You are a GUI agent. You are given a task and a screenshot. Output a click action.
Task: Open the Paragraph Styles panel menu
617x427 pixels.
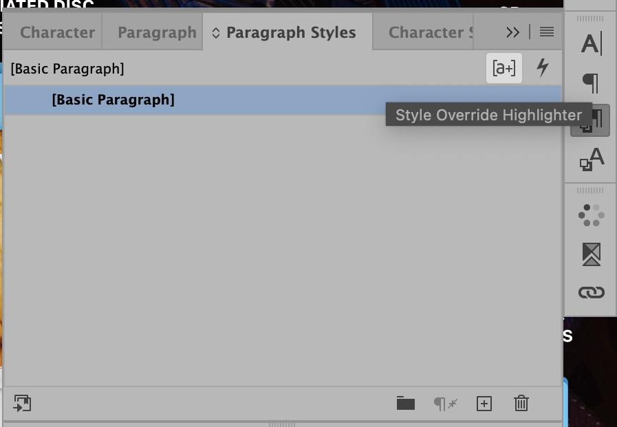coord(546,32)
